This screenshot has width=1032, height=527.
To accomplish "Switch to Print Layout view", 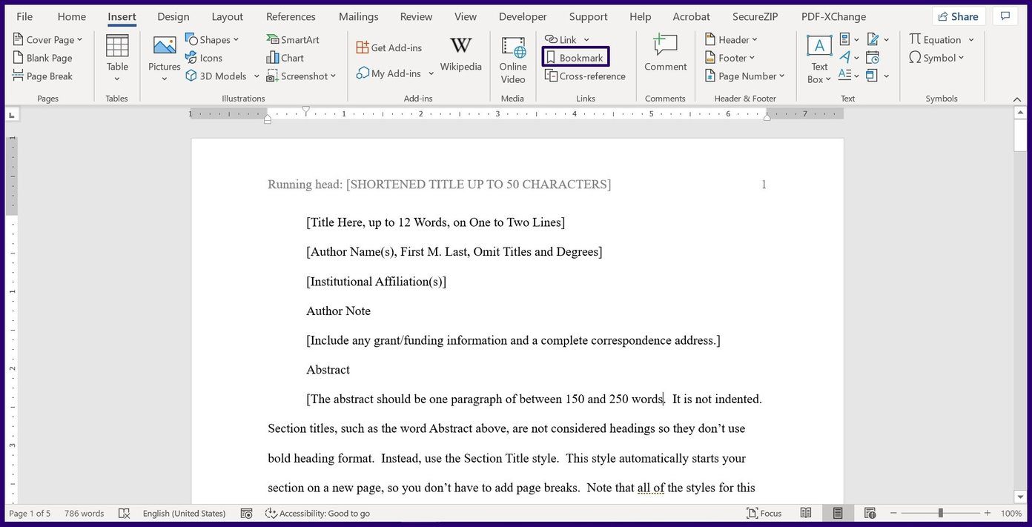I will pos(838,513).
